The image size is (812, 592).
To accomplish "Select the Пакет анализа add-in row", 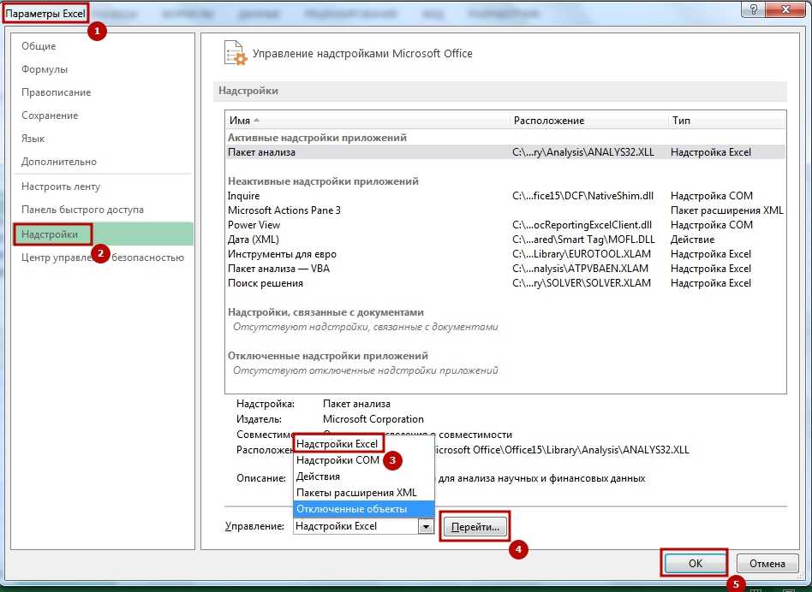I will (x=261, y=152).
